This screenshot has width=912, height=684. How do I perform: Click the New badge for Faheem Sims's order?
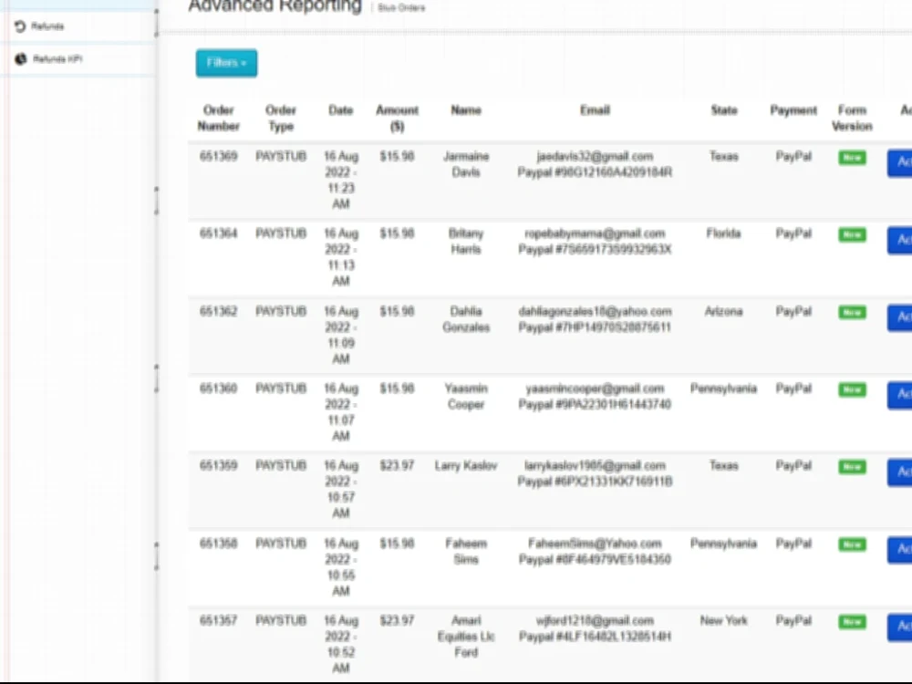[850, 545]
